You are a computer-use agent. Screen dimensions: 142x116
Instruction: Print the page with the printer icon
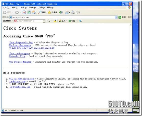[73, 12]
